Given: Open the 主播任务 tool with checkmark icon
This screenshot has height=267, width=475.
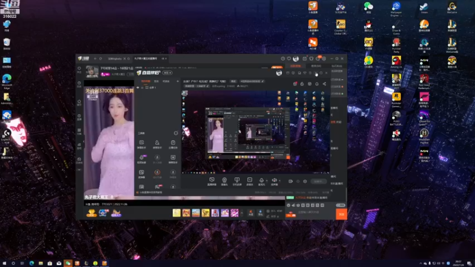Looking at the screenshot, I should [x=173, y=144].
